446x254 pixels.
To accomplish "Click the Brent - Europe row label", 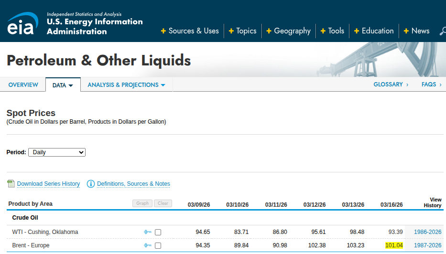I will tap(31, 245).
